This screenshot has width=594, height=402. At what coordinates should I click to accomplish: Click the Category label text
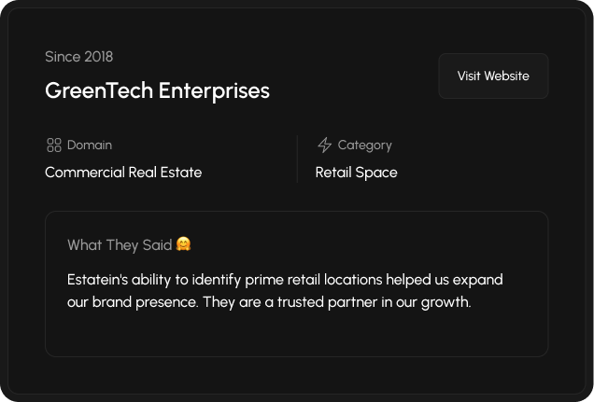pyautogui.click(x=364, y=145)
